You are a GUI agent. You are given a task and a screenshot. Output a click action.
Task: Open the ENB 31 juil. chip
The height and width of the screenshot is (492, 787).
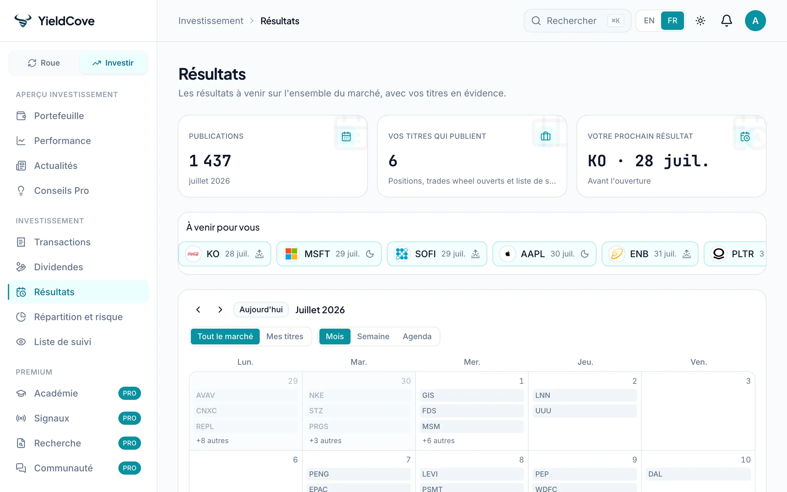point(650,254)
